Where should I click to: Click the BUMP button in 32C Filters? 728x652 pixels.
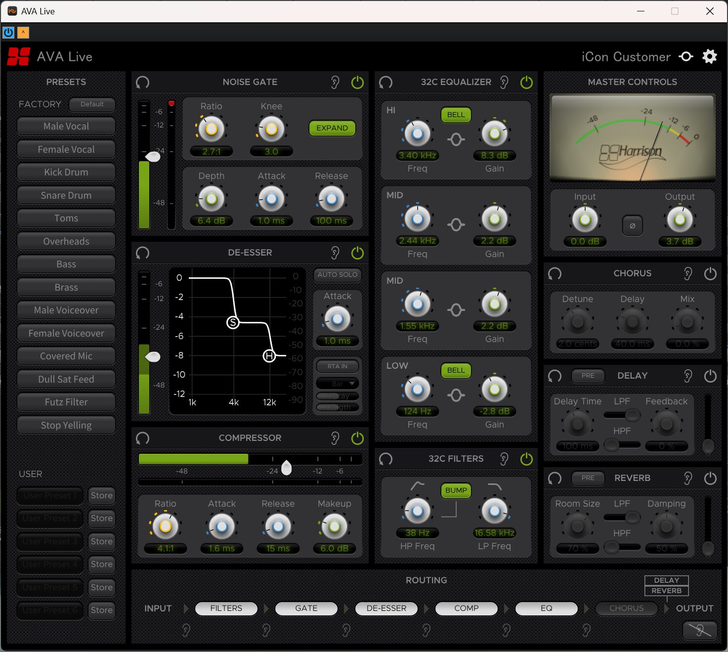456,490
